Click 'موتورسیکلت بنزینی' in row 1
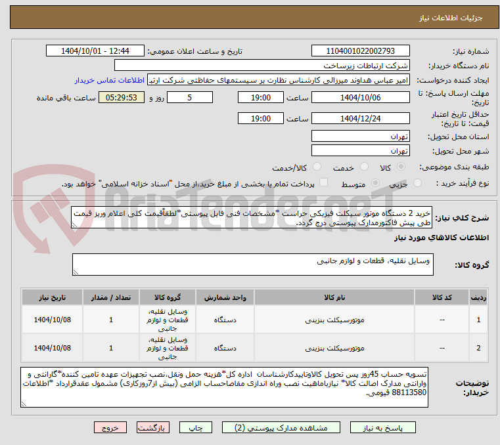The height and width of the screenshot is (445, 500). point(334,320)
